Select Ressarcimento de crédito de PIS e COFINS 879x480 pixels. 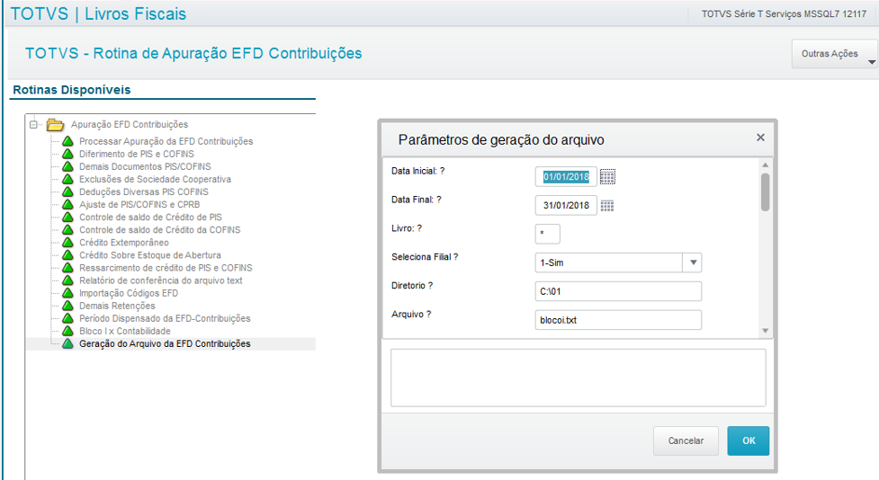[x=166, y=268]
